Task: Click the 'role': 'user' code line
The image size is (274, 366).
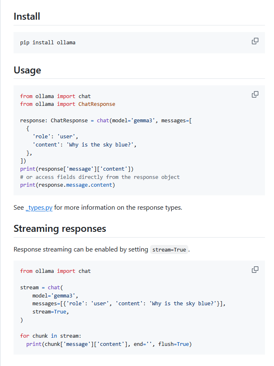Action: [55, 137]
